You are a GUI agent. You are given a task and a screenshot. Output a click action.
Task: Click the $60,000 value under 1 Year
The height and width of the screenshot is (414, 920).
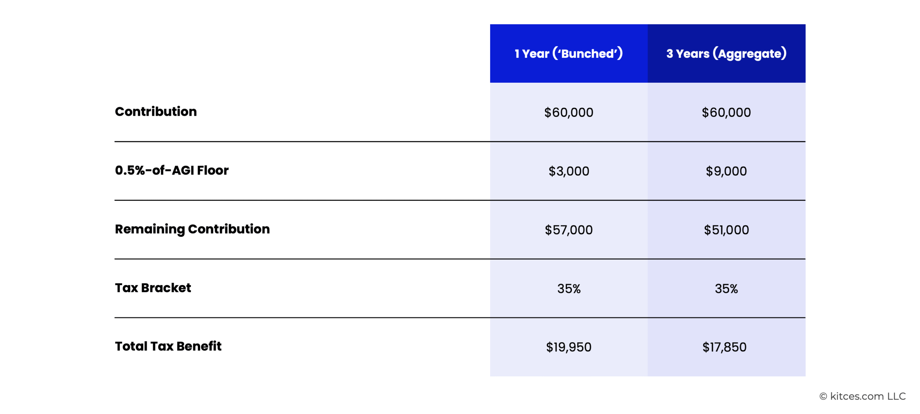coord(569,112)
